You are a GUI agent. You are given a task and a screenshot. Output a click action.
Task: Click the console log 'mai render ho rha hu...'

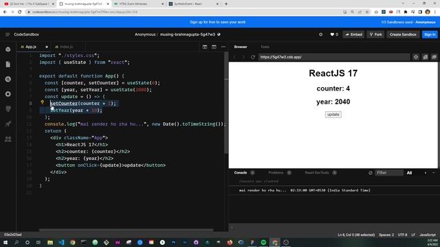pyautogui.click(x=305, y=190)
